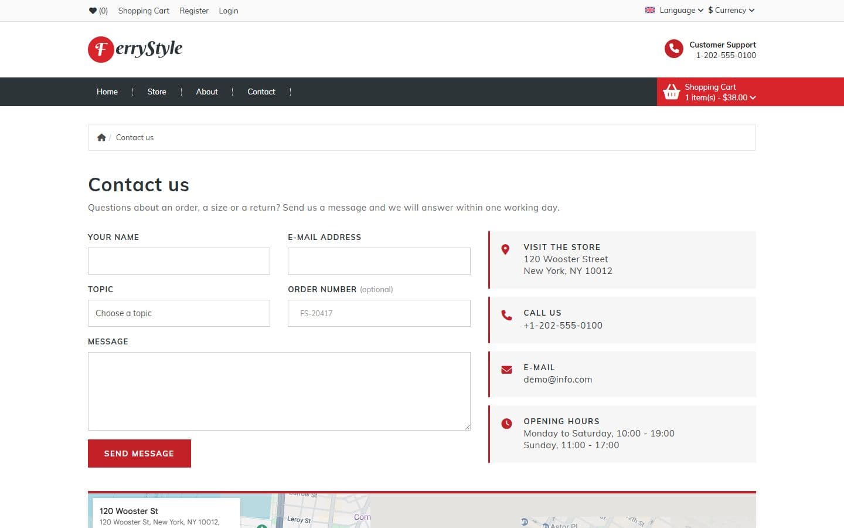Click the breadcrumb home icon
Image resolution: width=844 pixels, height=528 pixels.
[x=101, y=137]
